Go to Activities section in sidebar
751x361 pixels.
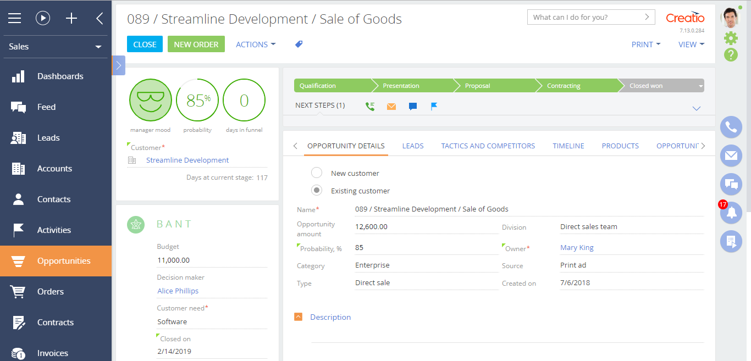tap(56, 230)
